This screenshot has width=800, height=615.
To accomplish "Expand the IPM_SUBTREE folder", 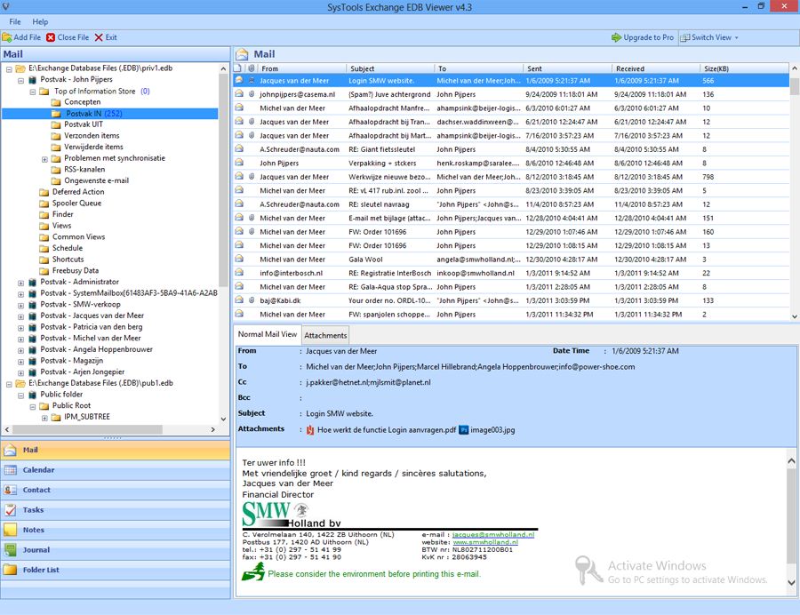I will tap(44, 418).
